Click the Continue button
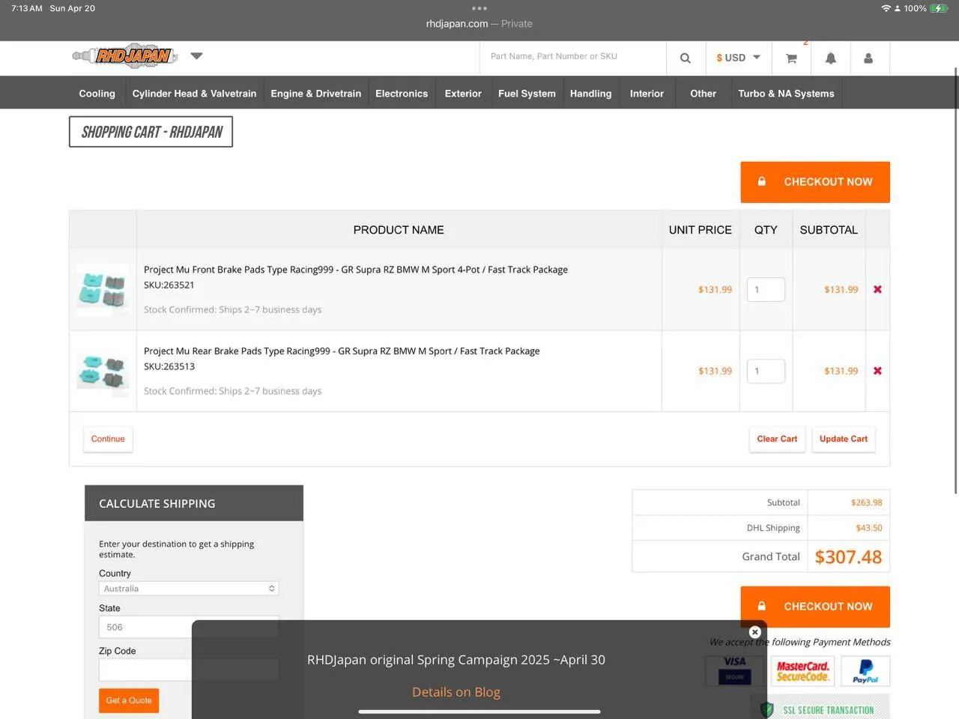This screenshot has height=719, width=959. click(108, 439)
